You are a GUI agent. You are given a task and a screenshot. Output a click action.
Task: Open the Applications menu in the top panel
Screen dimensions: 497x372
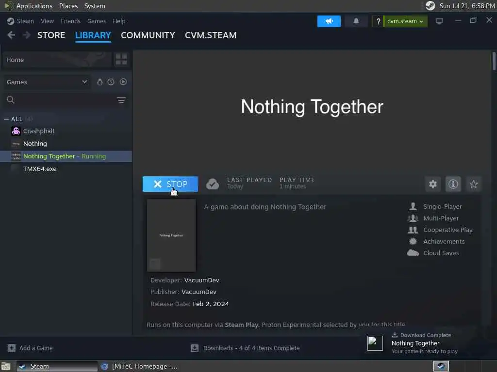[x=34, y=6]
